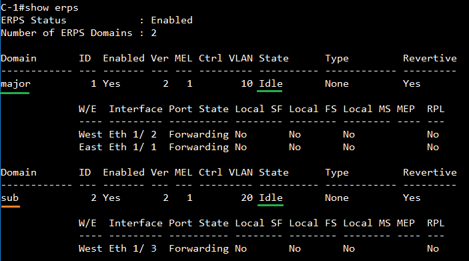The height and width of the screenshot is (261, 469).
Task: Click the ERPS Status 'Enabled' value
Action: tap(171, 20)
